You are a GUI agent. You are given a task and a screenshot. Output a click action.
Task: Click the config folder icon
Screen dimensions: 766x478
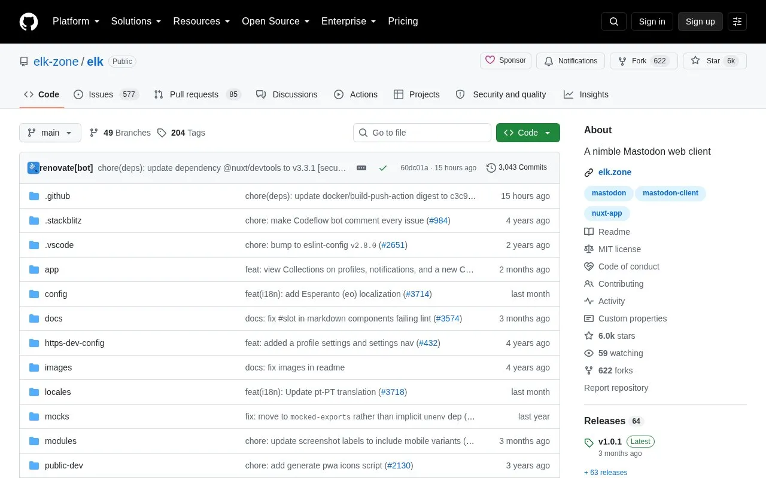point(34,294)
